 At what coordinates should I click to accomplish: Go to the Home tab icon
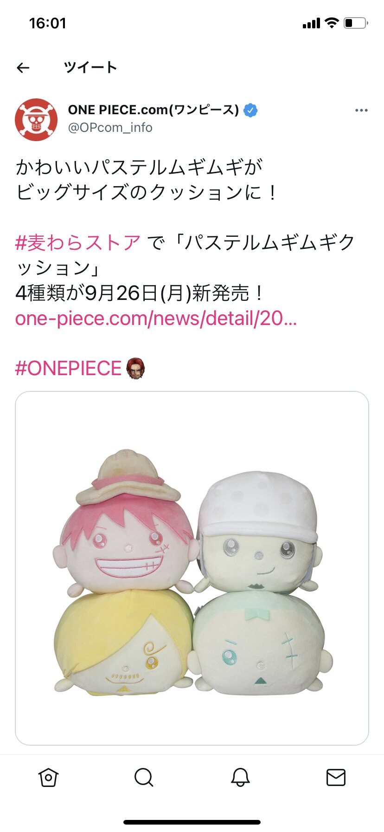click(x=48, y=777)
